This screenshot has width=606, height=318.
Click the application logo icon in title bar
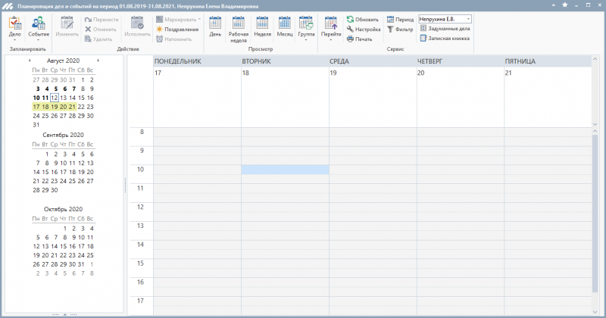(8, 6)
